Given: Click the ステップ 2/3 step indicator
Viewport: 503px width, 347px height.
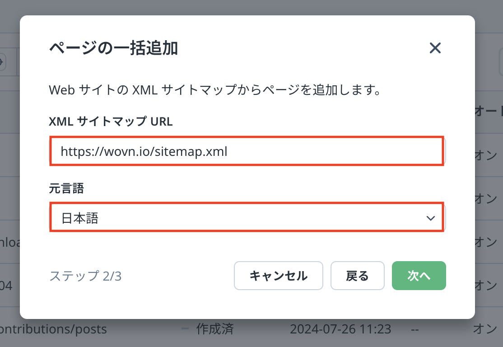Looking at the screenshot, I should (85, 276).
